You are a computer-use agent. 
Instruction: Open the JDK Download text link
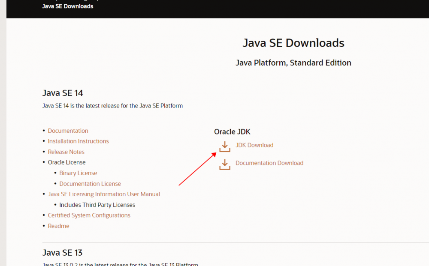[x=254, y=145]
